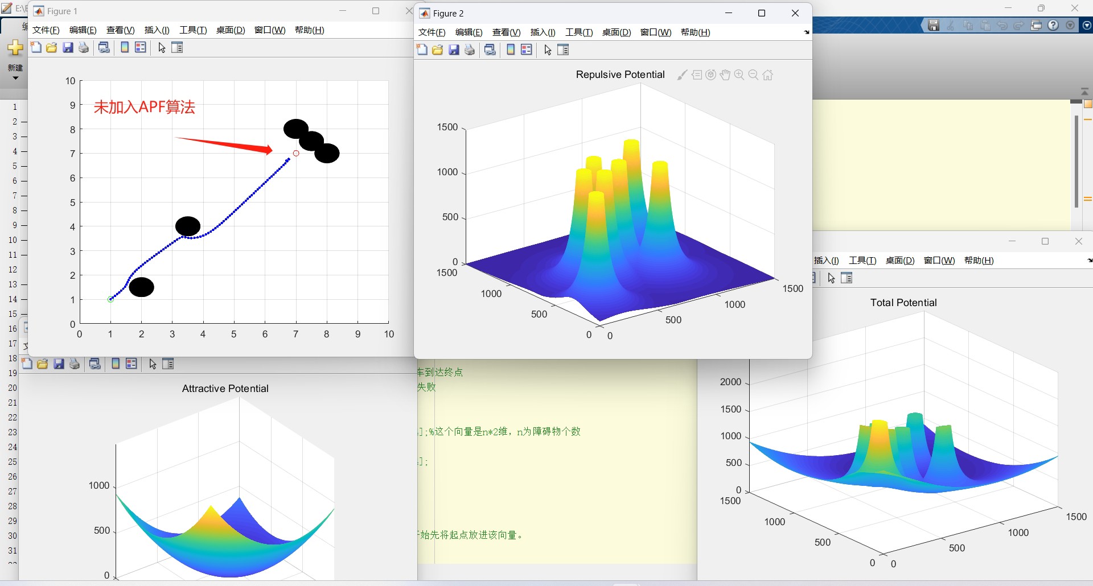Click restore view home icon on Repulsive Potential axes
The image size is (1093, 586).
click(x=768, y=75)
